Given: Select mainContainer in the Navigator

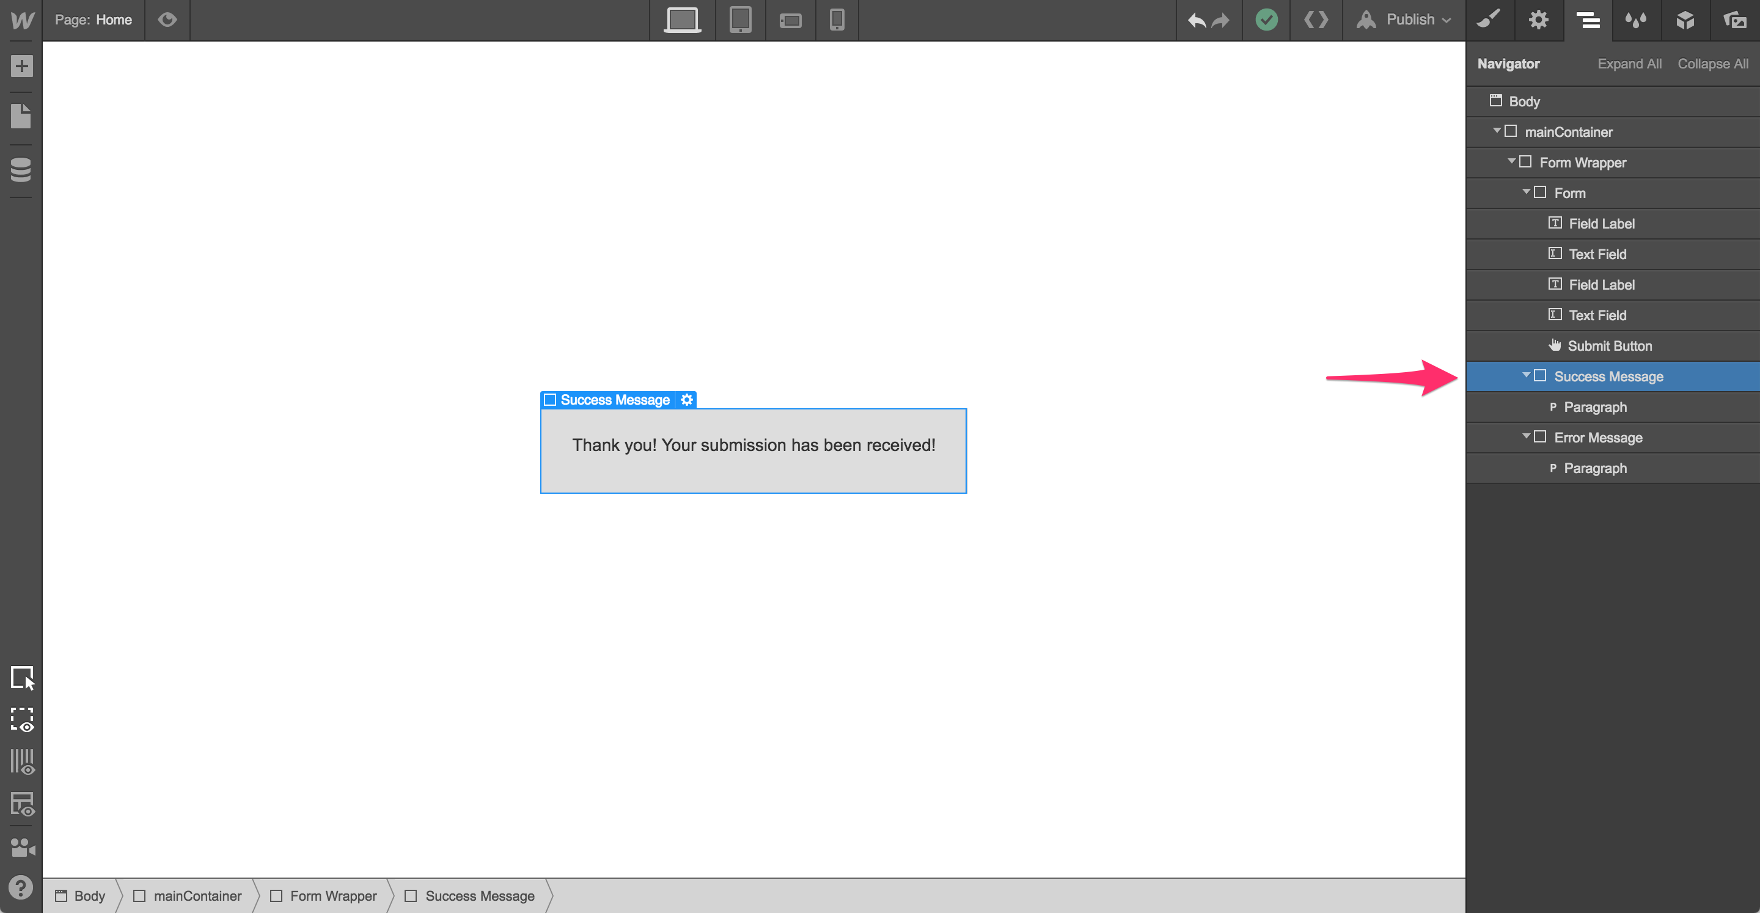Looking at the screenshot, I should point(1613,132).
